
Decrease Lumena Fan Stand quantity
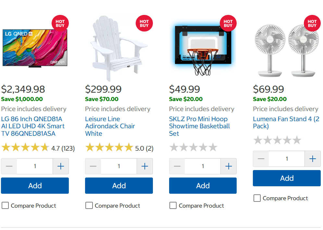(x=261, y=159)
